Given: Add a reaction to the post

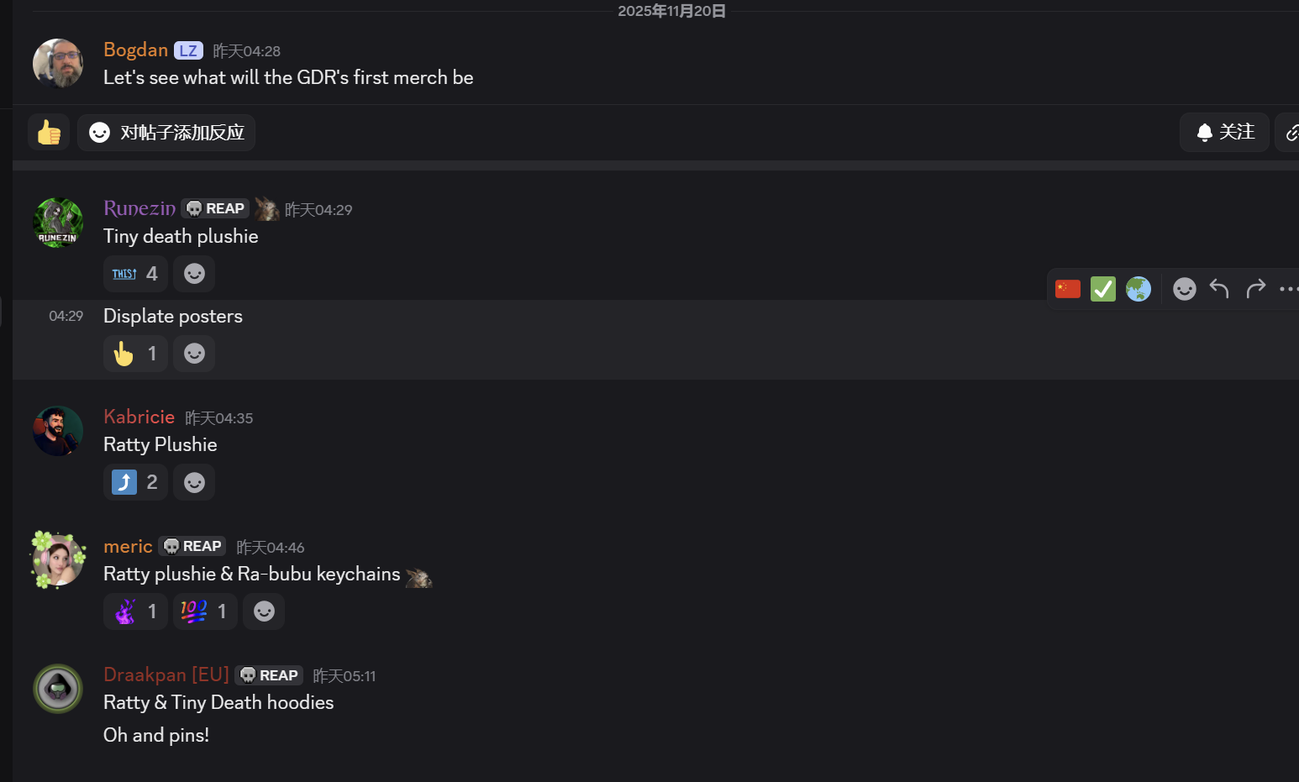Looking at the screenshot, I should [x=166, y=133].
